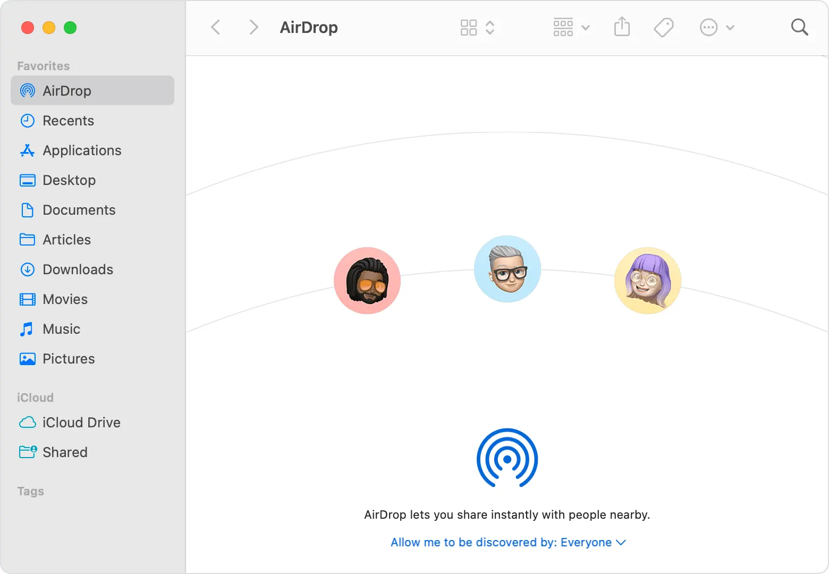The width and height of the screenshot is (829, 574).
Task: Open the More actions ellipsis icon
Action: (x=709, y=28)
